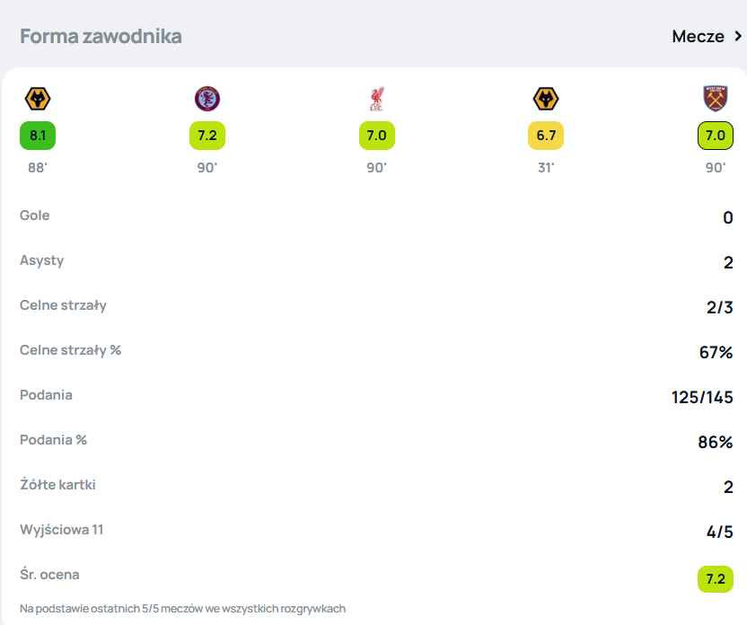Click the Wyjściowa 11 row label

(61, 530)
